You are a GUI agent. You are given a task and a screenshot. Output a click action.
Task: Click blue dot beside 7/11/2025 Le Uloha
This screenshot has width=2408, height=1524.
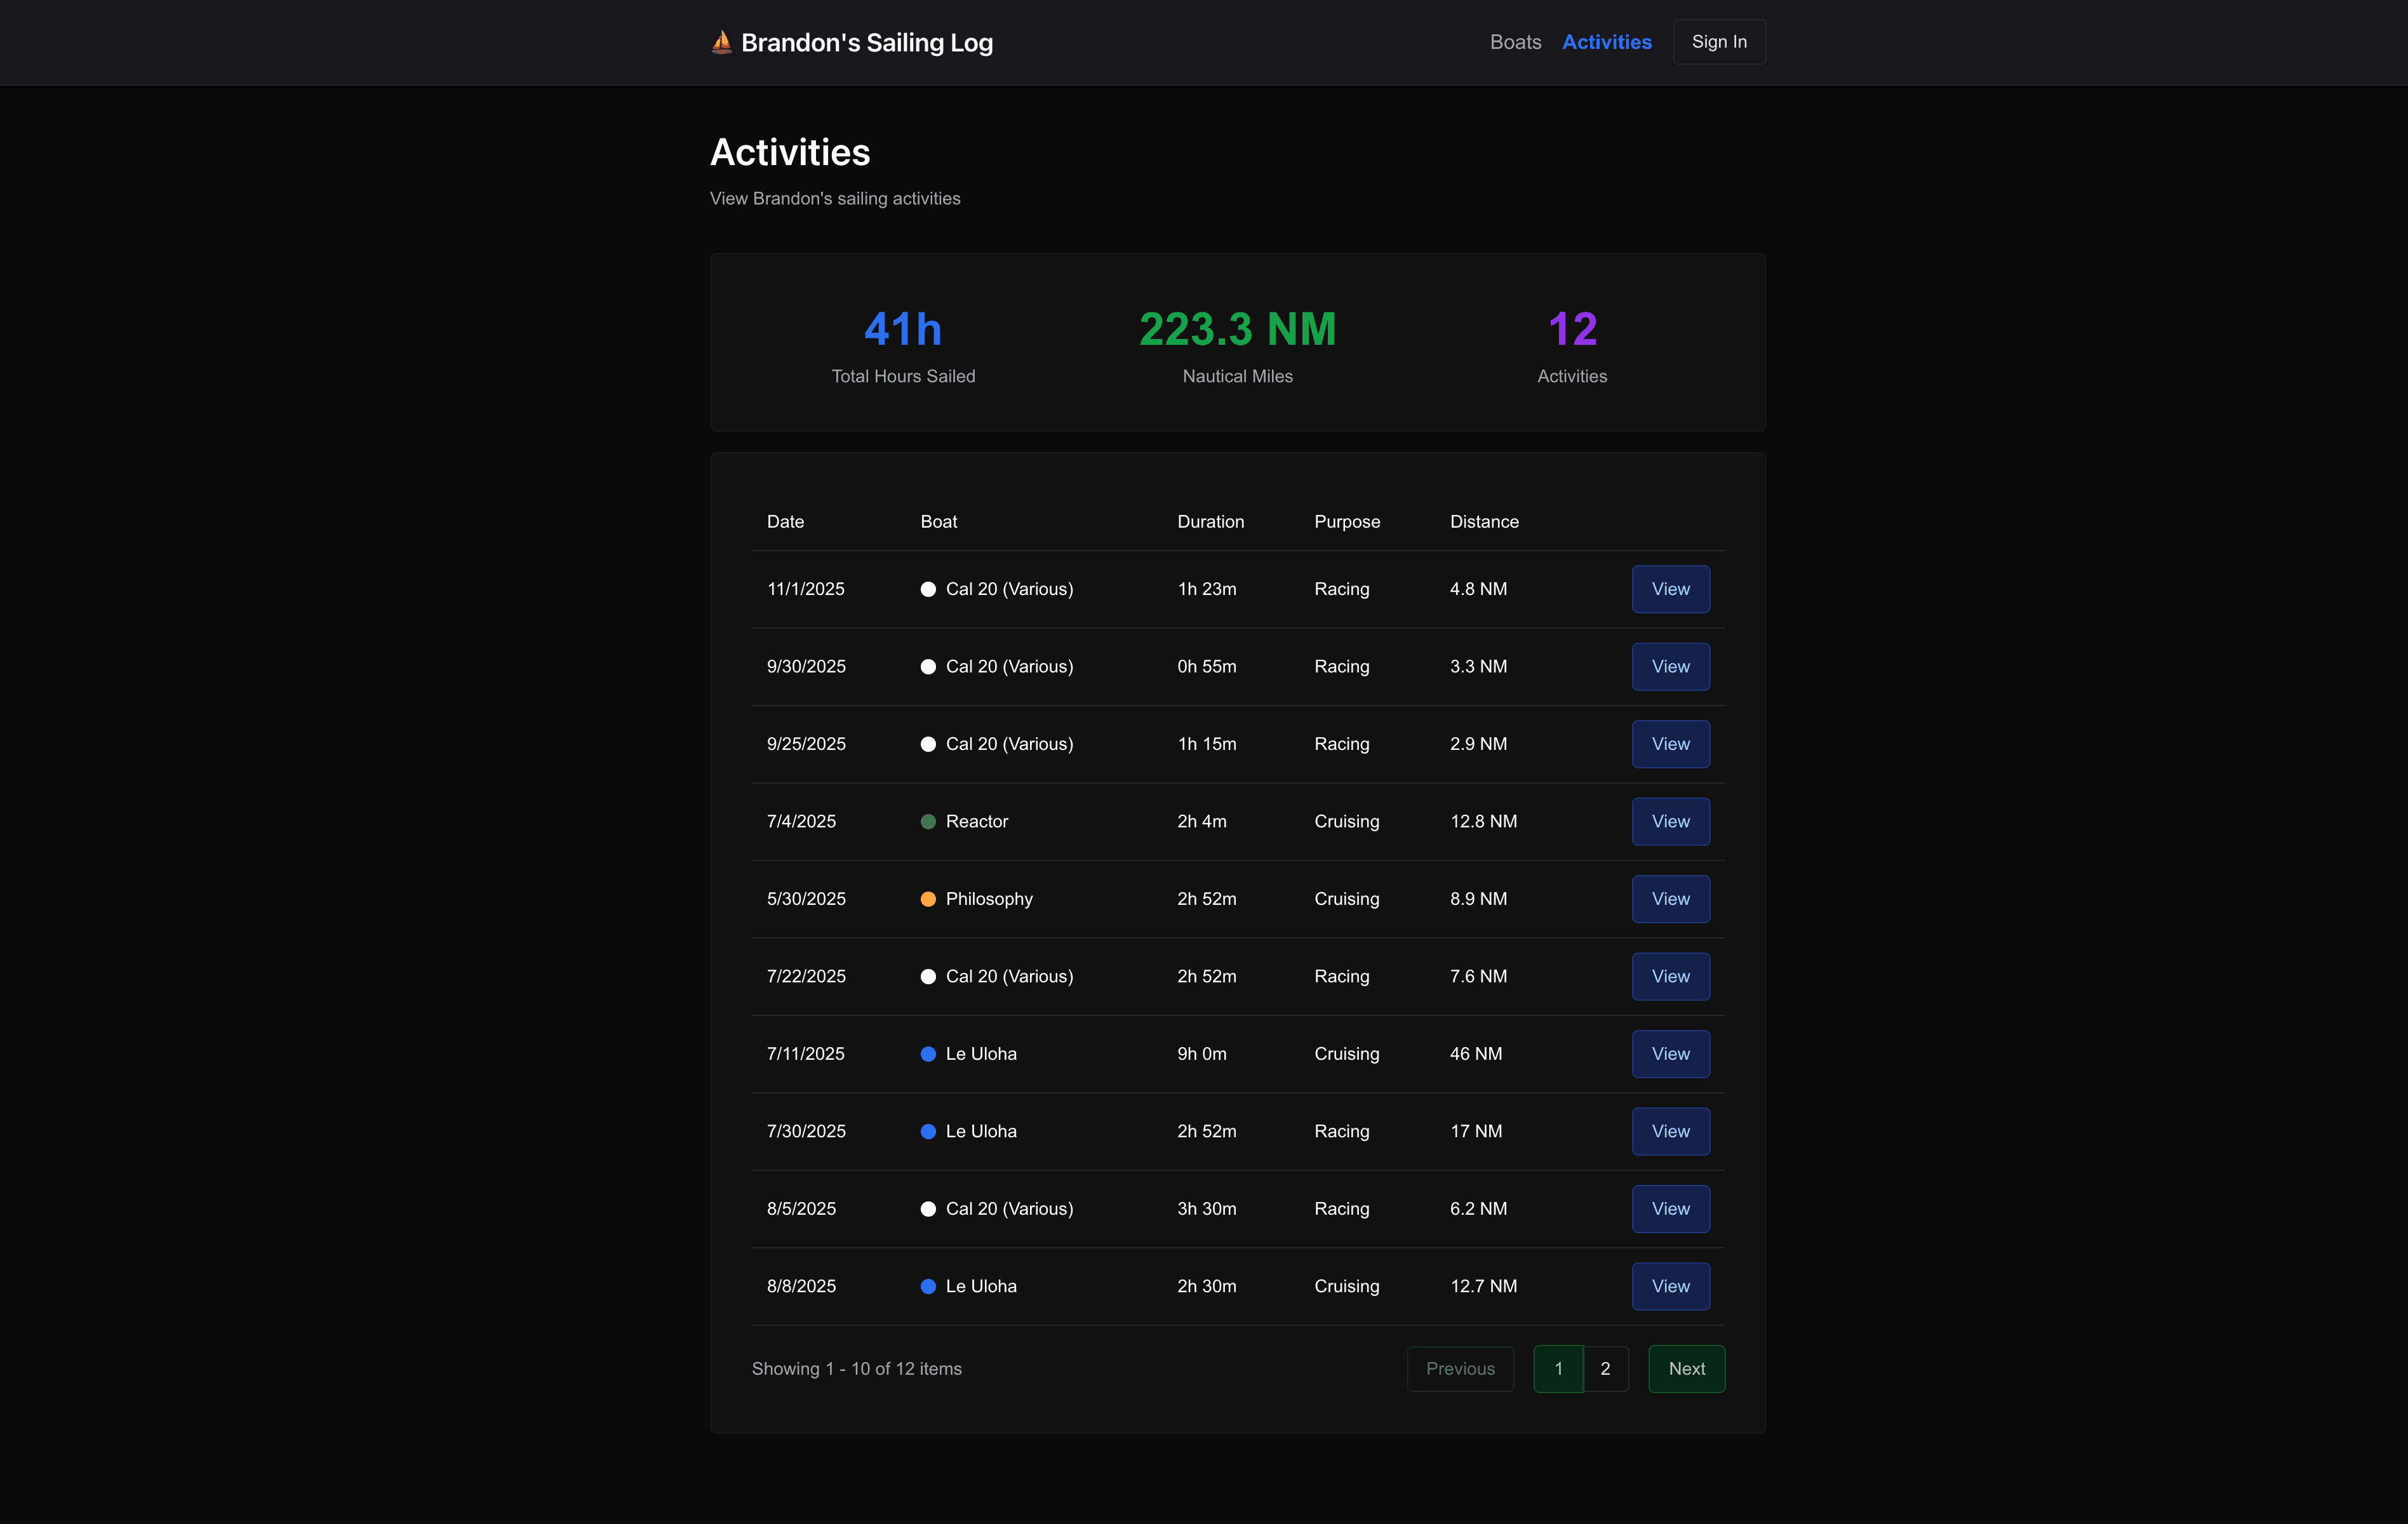click(928, 1054)
